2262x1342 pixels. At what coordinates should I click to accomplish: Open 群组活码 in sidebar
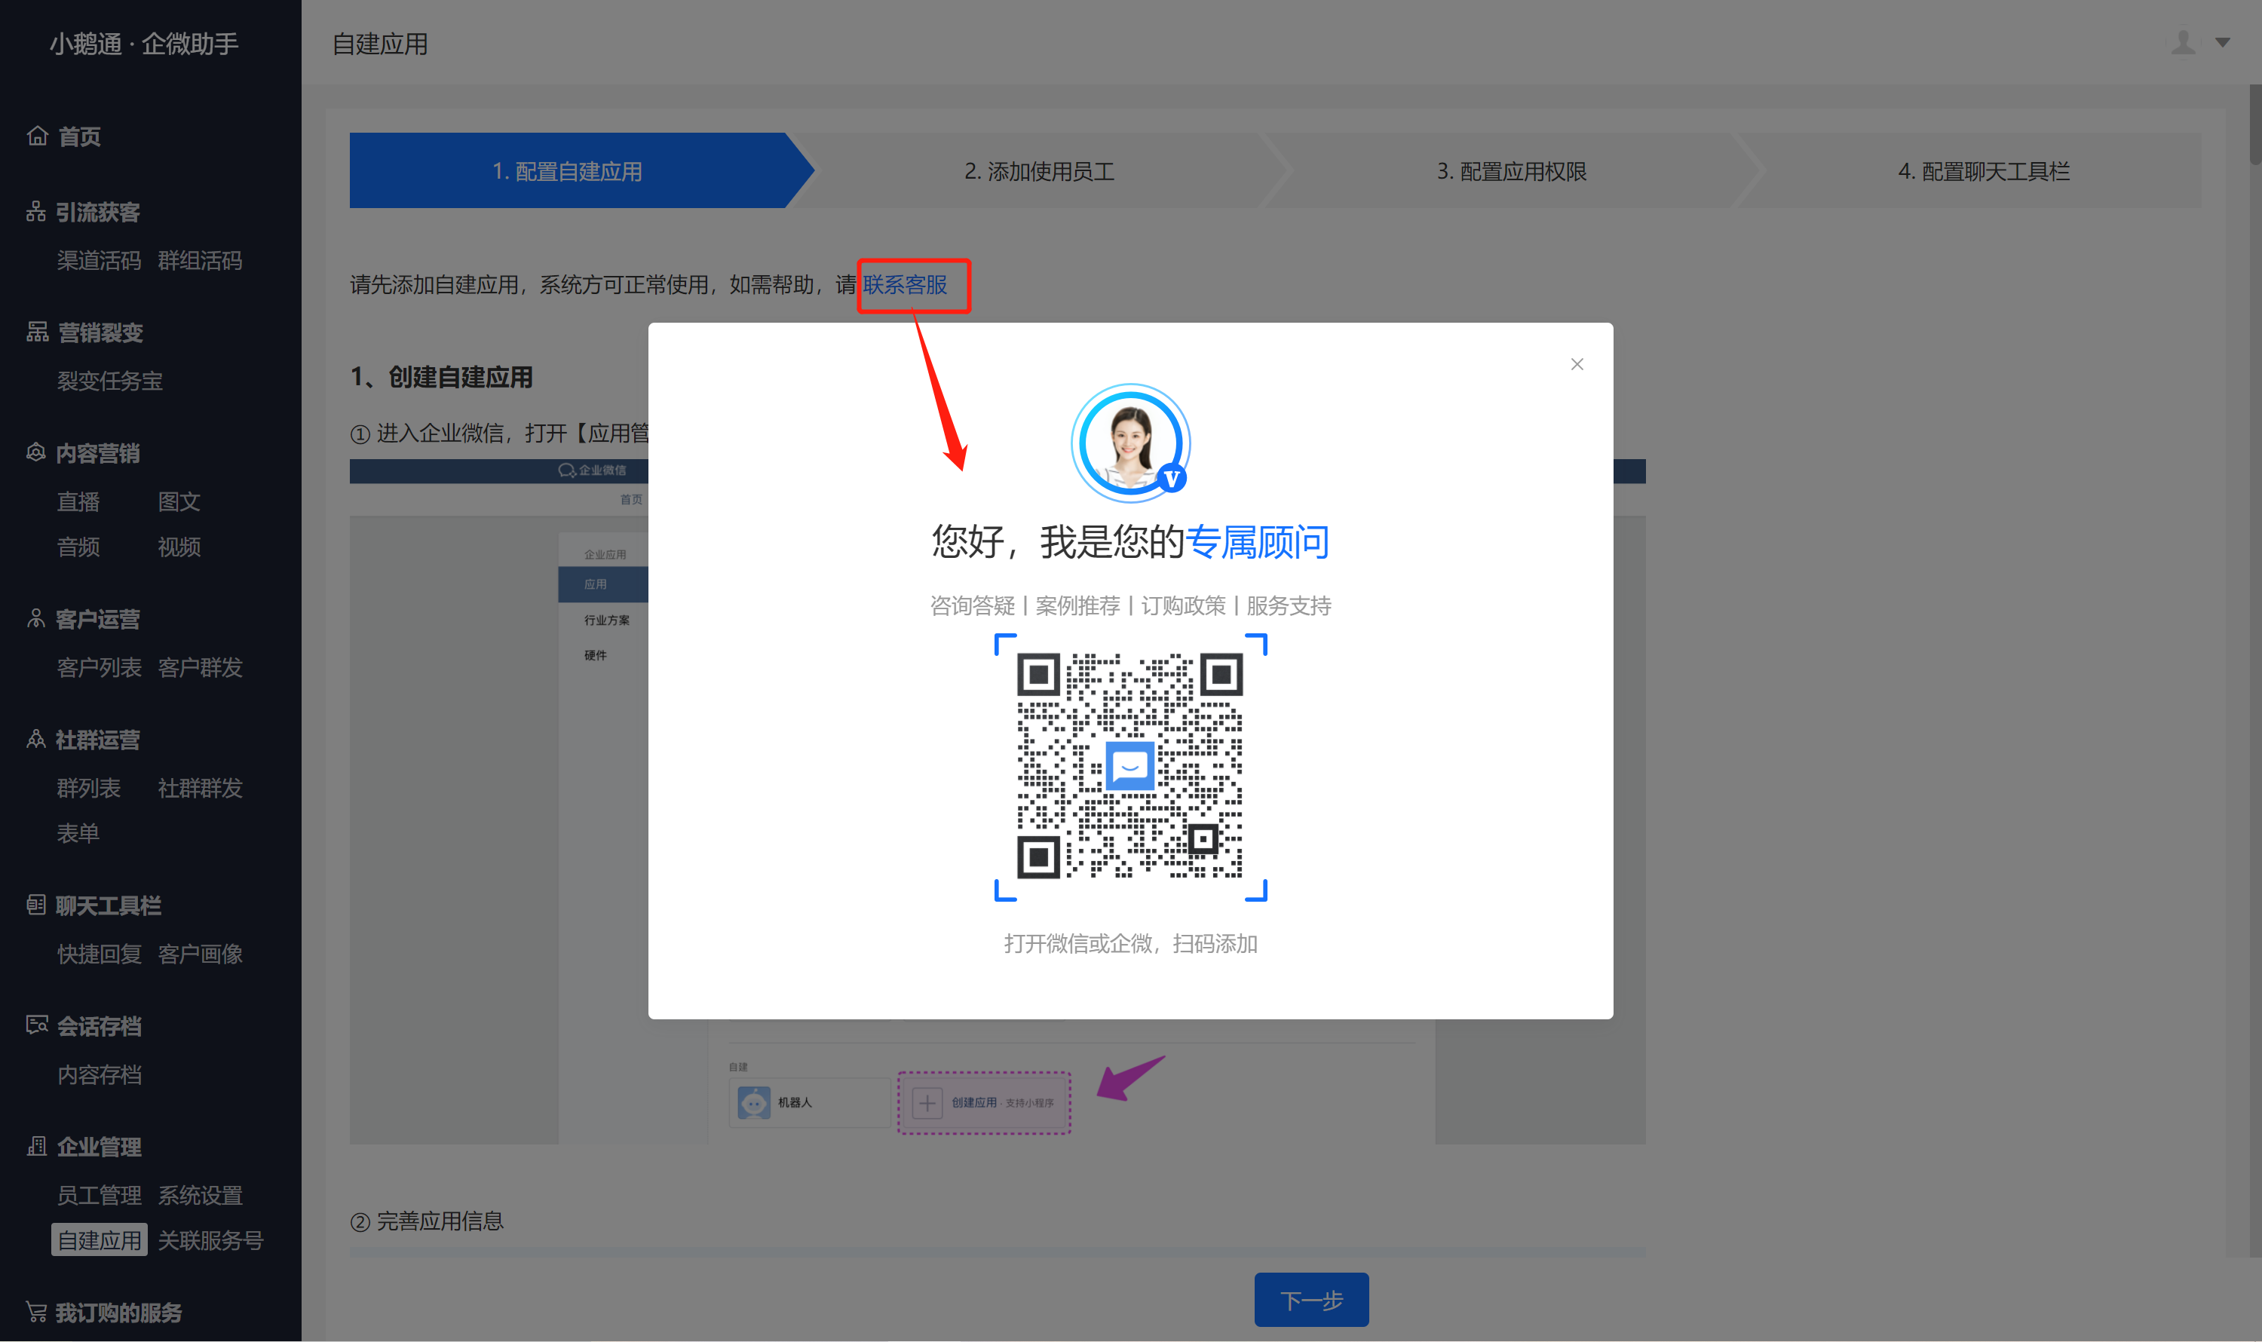(x=200, y=260)
